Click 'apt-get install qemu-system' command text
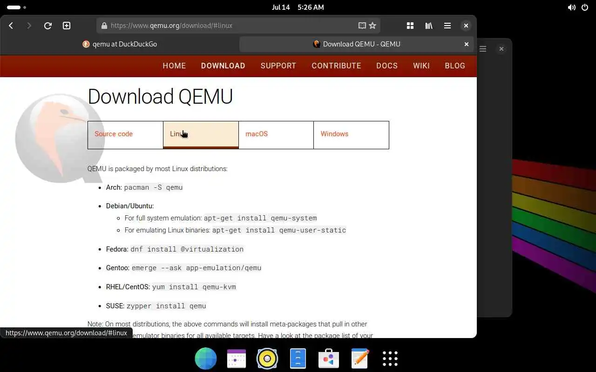The height and width of the screenshot is (372, 596). [x=260, y=218]
